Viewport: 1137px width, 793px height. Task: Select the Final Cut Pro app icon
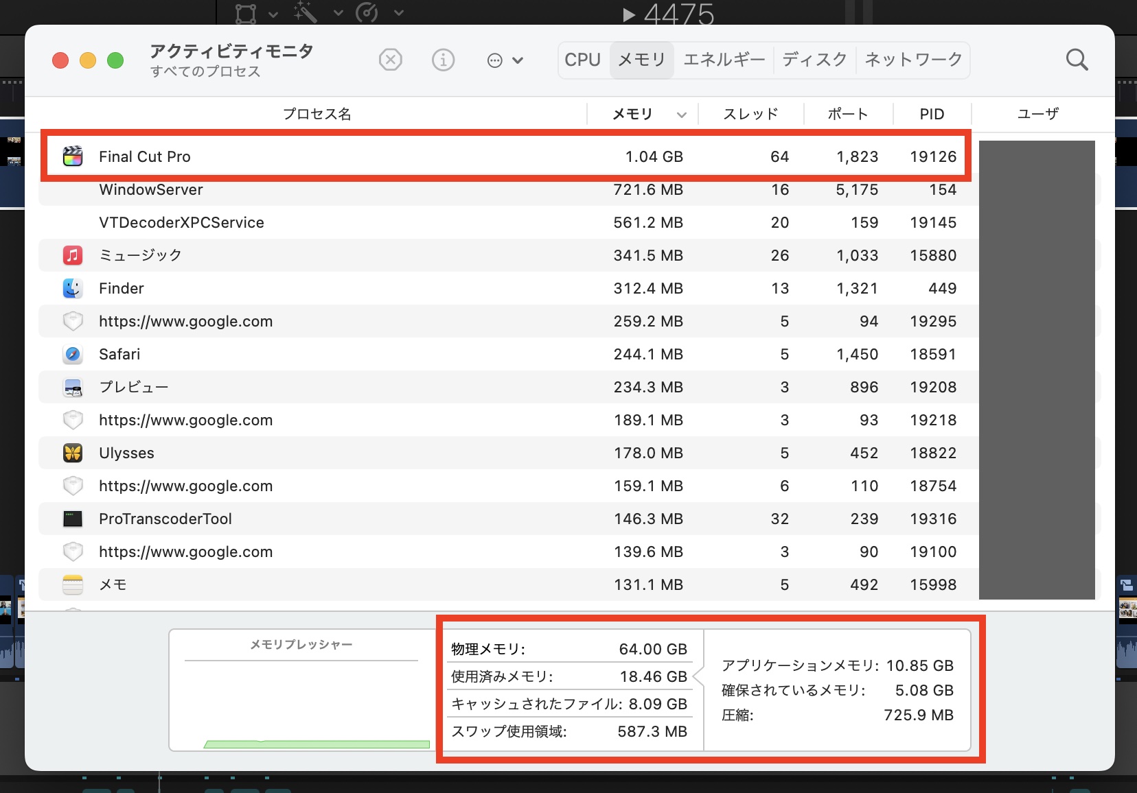pos(73,156)
